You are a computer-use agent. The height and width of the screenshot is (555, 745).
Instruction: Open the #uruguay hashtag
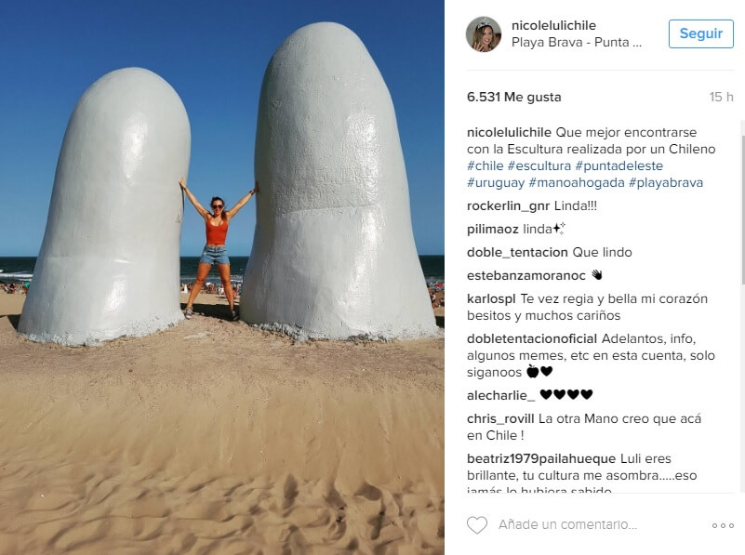[x=496, y=183]
